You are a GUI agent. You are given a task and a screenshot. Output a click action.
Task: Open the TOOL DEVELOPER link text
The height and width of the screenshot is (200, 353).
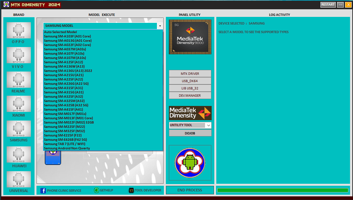pos(148,190)
